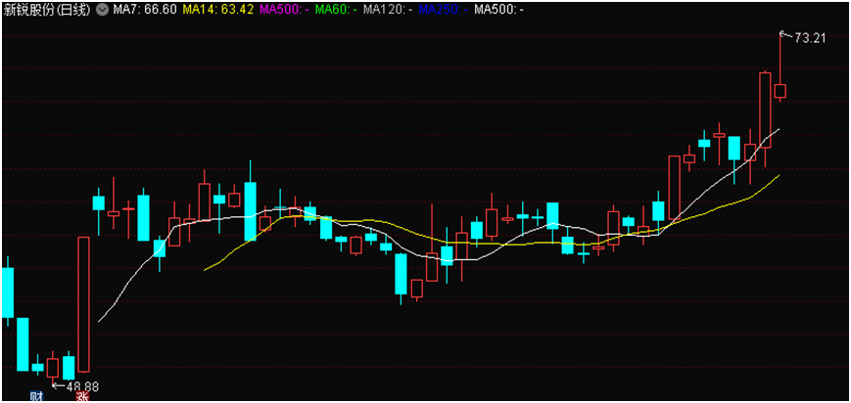The height and width of the screenshot is (403, 851).
Task: Click the last candlestick on the chart
Action: coord(780,91)
